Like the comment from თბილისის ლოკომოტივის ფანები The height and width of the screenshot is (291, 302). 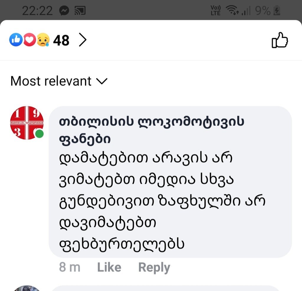(x=109, y=267)
